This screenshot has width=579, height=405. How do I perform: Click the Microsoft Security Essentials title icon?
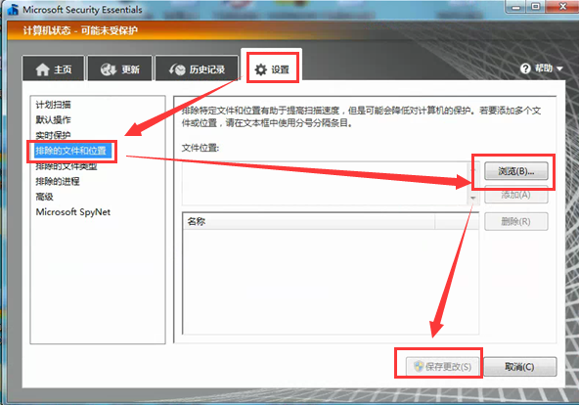[14, 10]
